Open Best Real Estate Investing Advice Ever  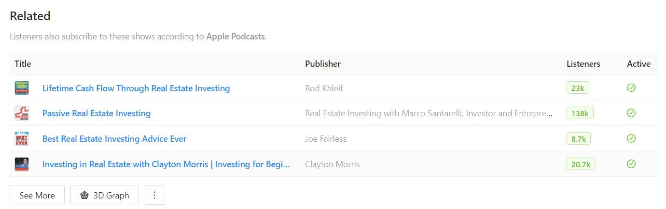114,139
